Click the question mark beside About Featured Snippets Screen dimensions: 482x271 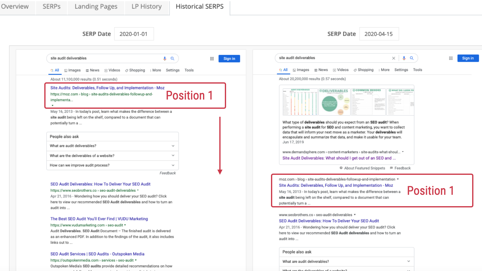341,168
